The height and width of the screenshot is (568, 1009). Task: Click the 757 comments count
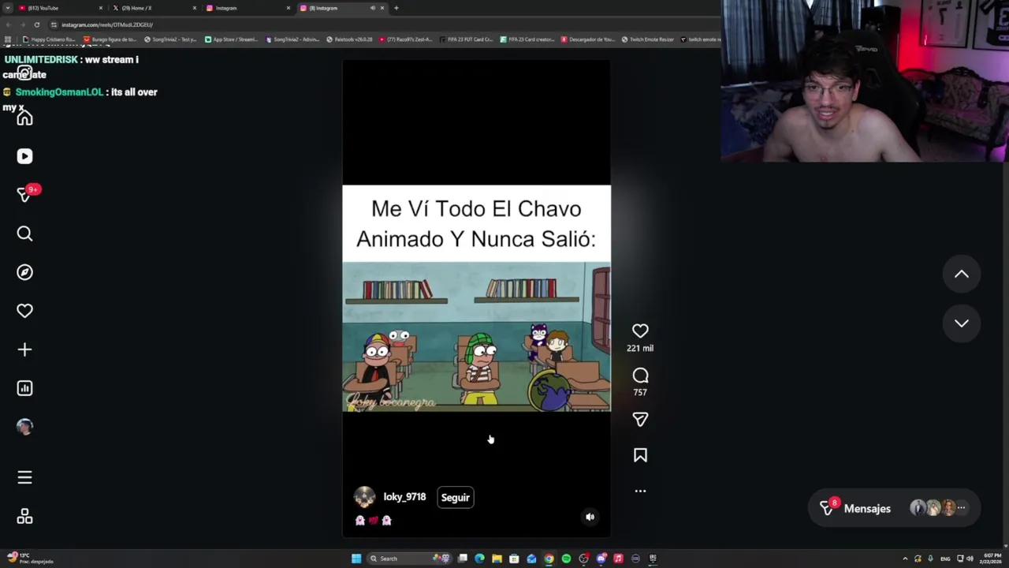(640, 392)
